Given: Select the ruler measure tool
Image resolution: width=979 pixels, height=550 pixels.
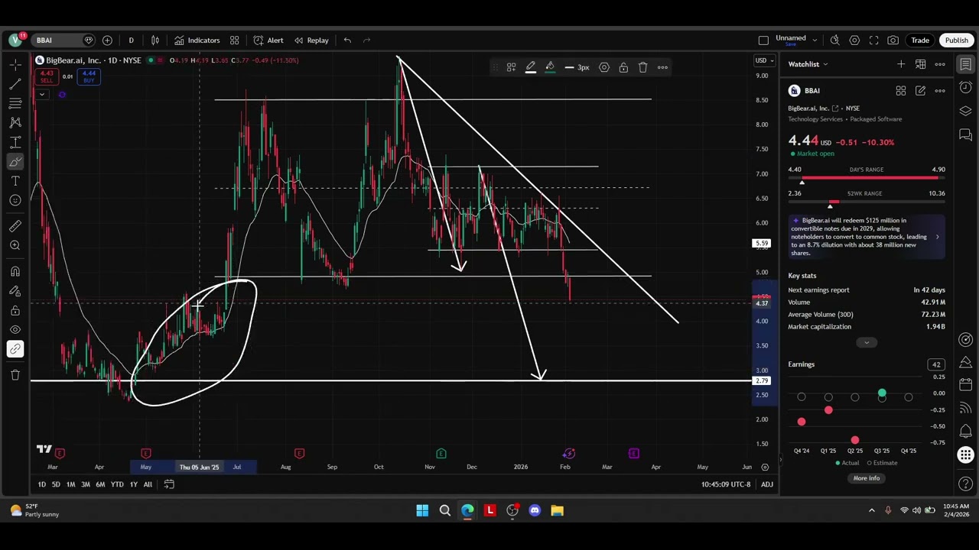Looking at the screenshot, I should [15, 226].
